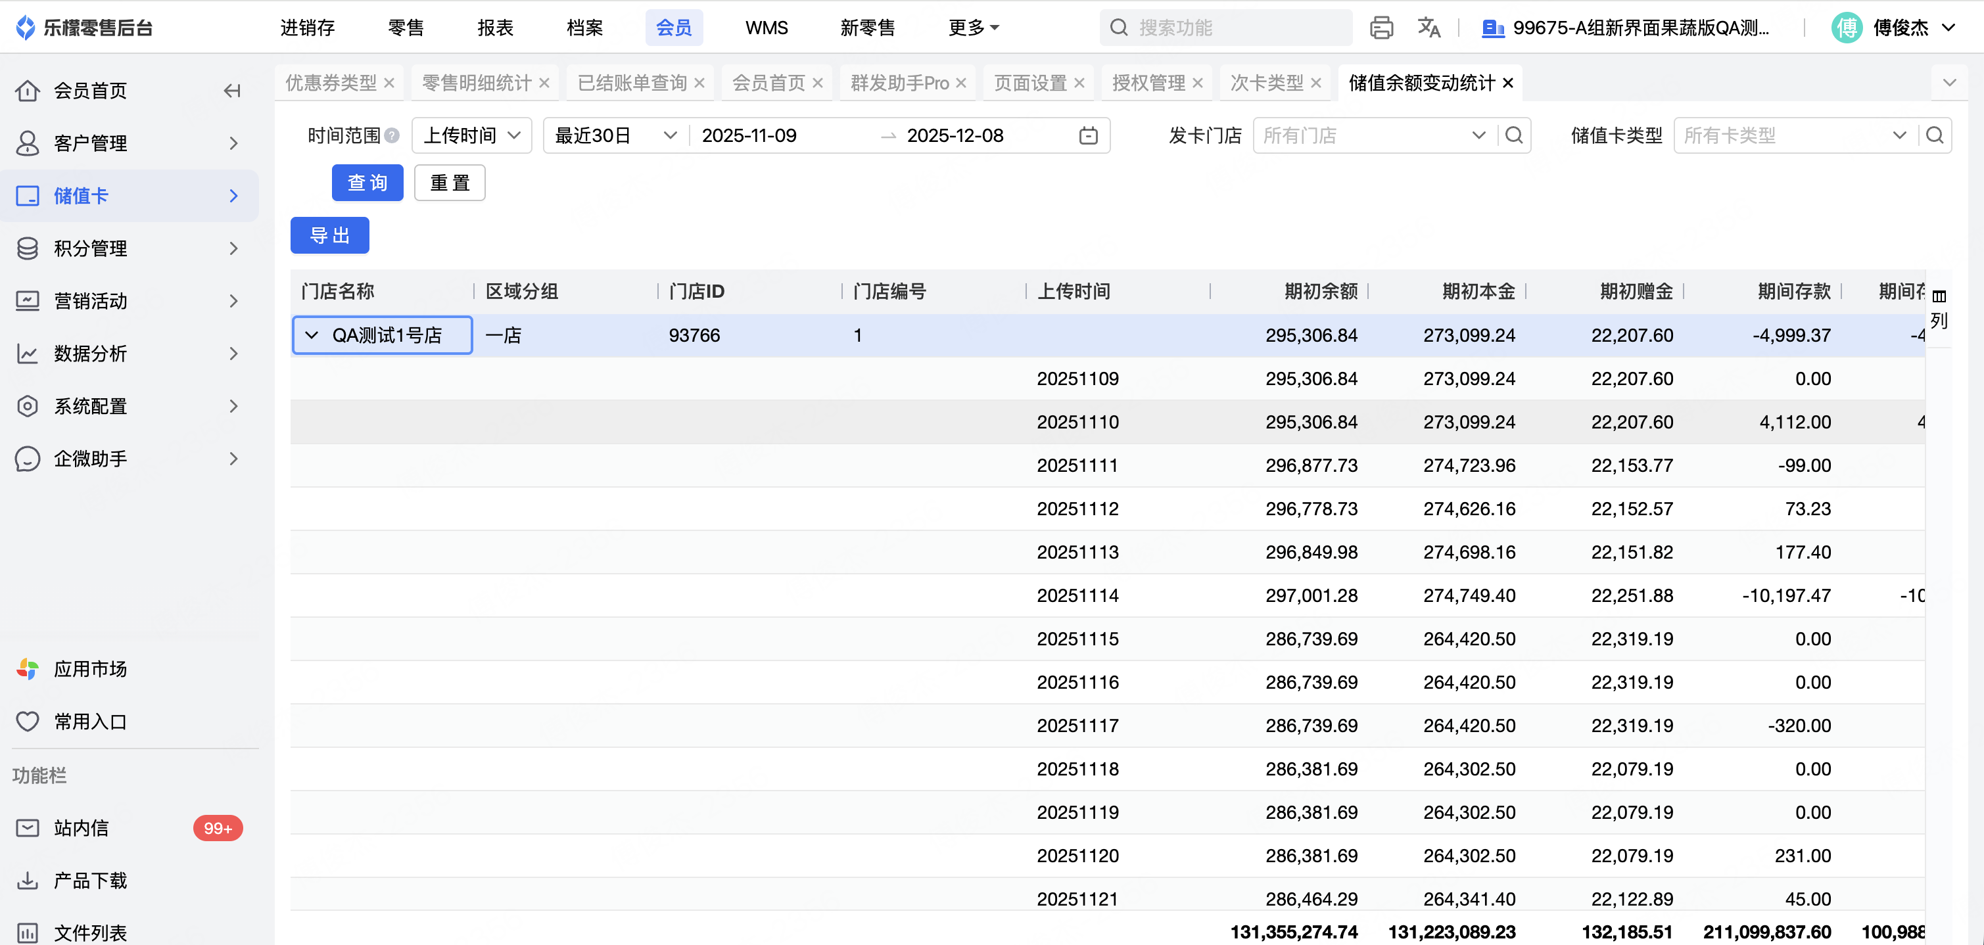The height and width of the screenshot is (945, 1984).
Task: Click the language translate icon
Action: pyautogui.click(x=1429, y=28)
